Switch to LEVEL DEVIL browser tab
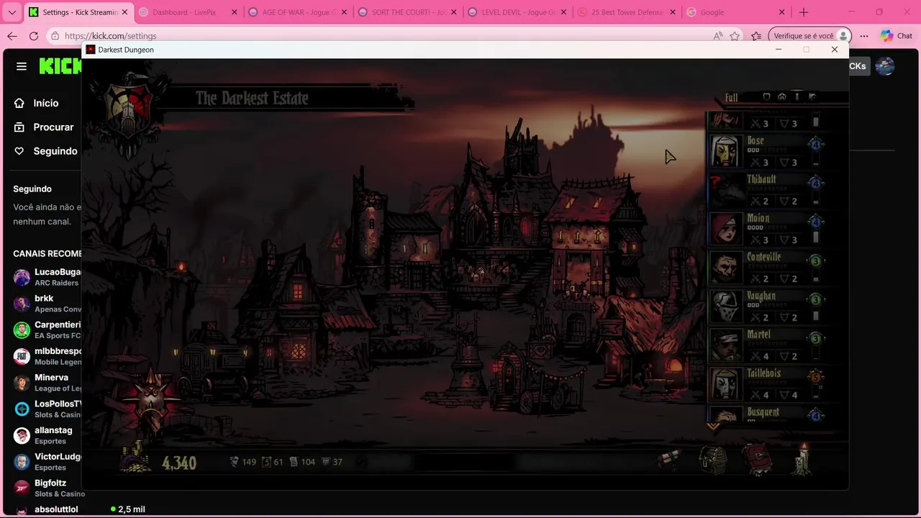Screen dimensions: 921x518 [x=517, y=12]
